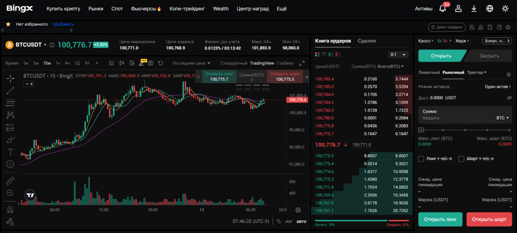
Task: Select the 1ч timeframe
Action: pos(58,63)
